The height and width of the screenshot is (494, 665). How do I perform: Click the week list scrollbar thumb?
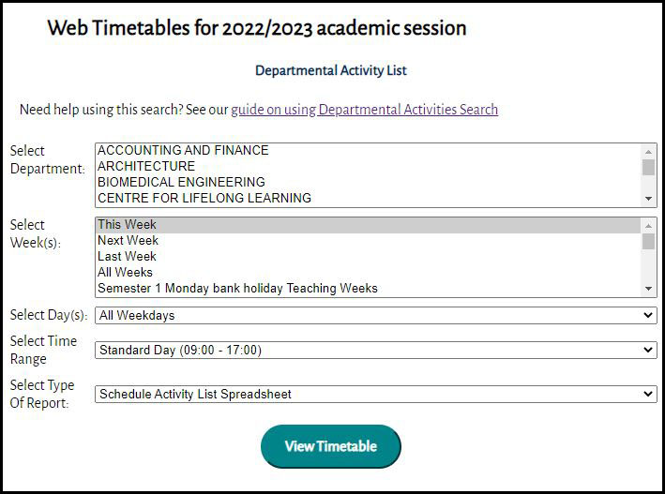(648, 241)
